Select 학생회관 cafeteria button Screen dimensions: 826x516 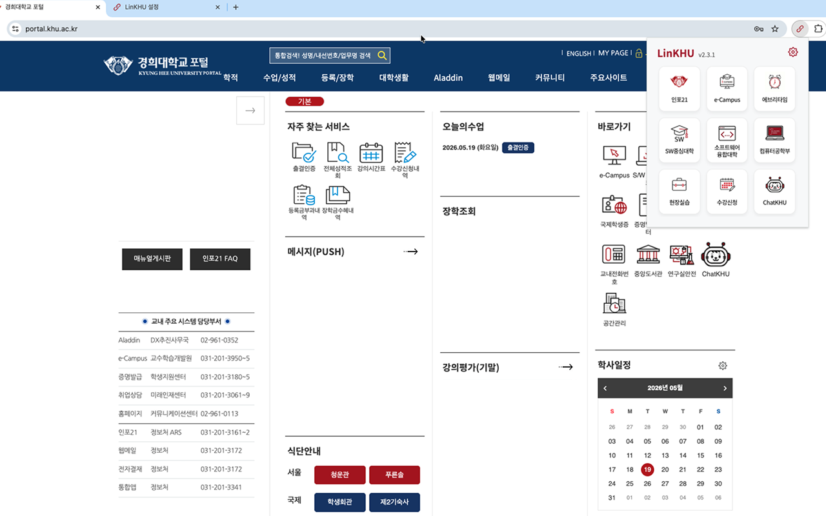pyautogui.click(x=340, y=502)
